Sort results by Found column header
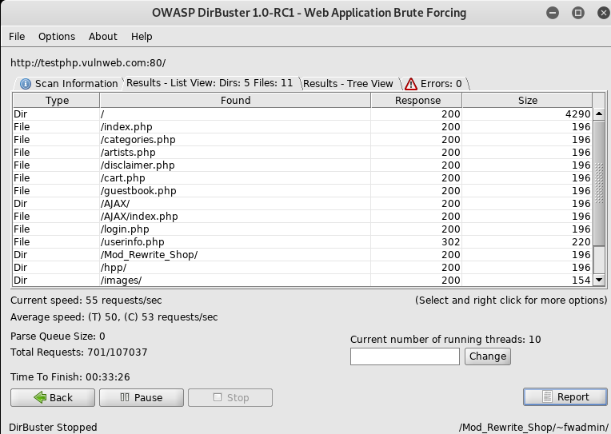 coord(235,100)
